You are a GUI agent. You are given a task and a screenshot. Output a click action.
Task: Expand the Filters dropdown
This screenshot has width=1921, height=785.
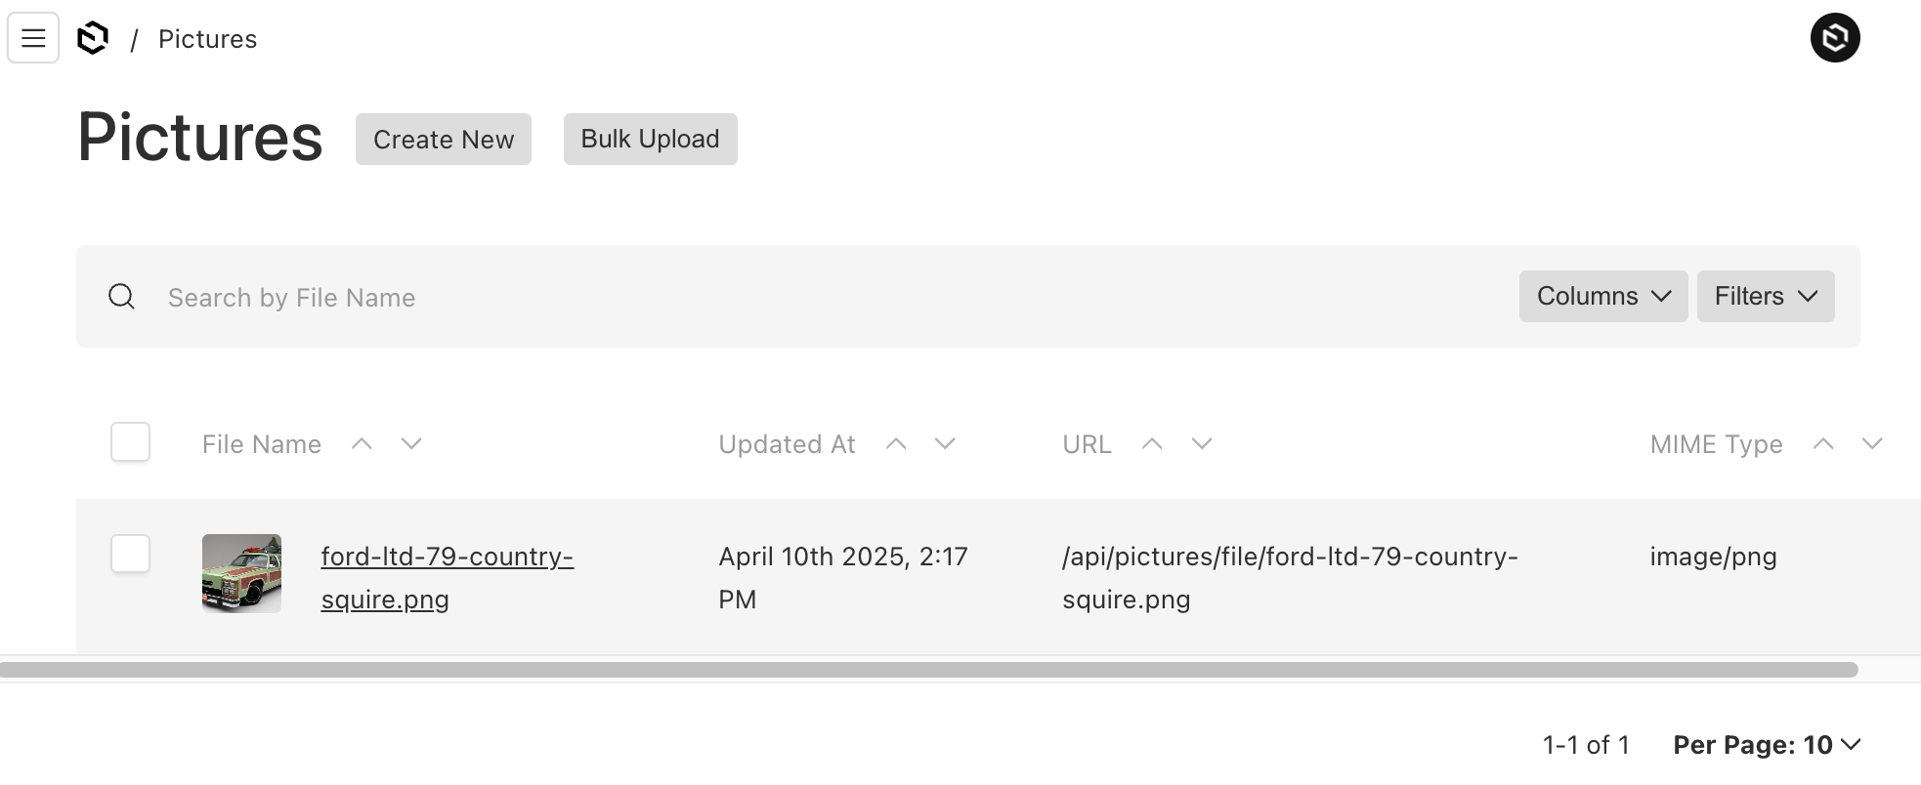[1765, 296]
